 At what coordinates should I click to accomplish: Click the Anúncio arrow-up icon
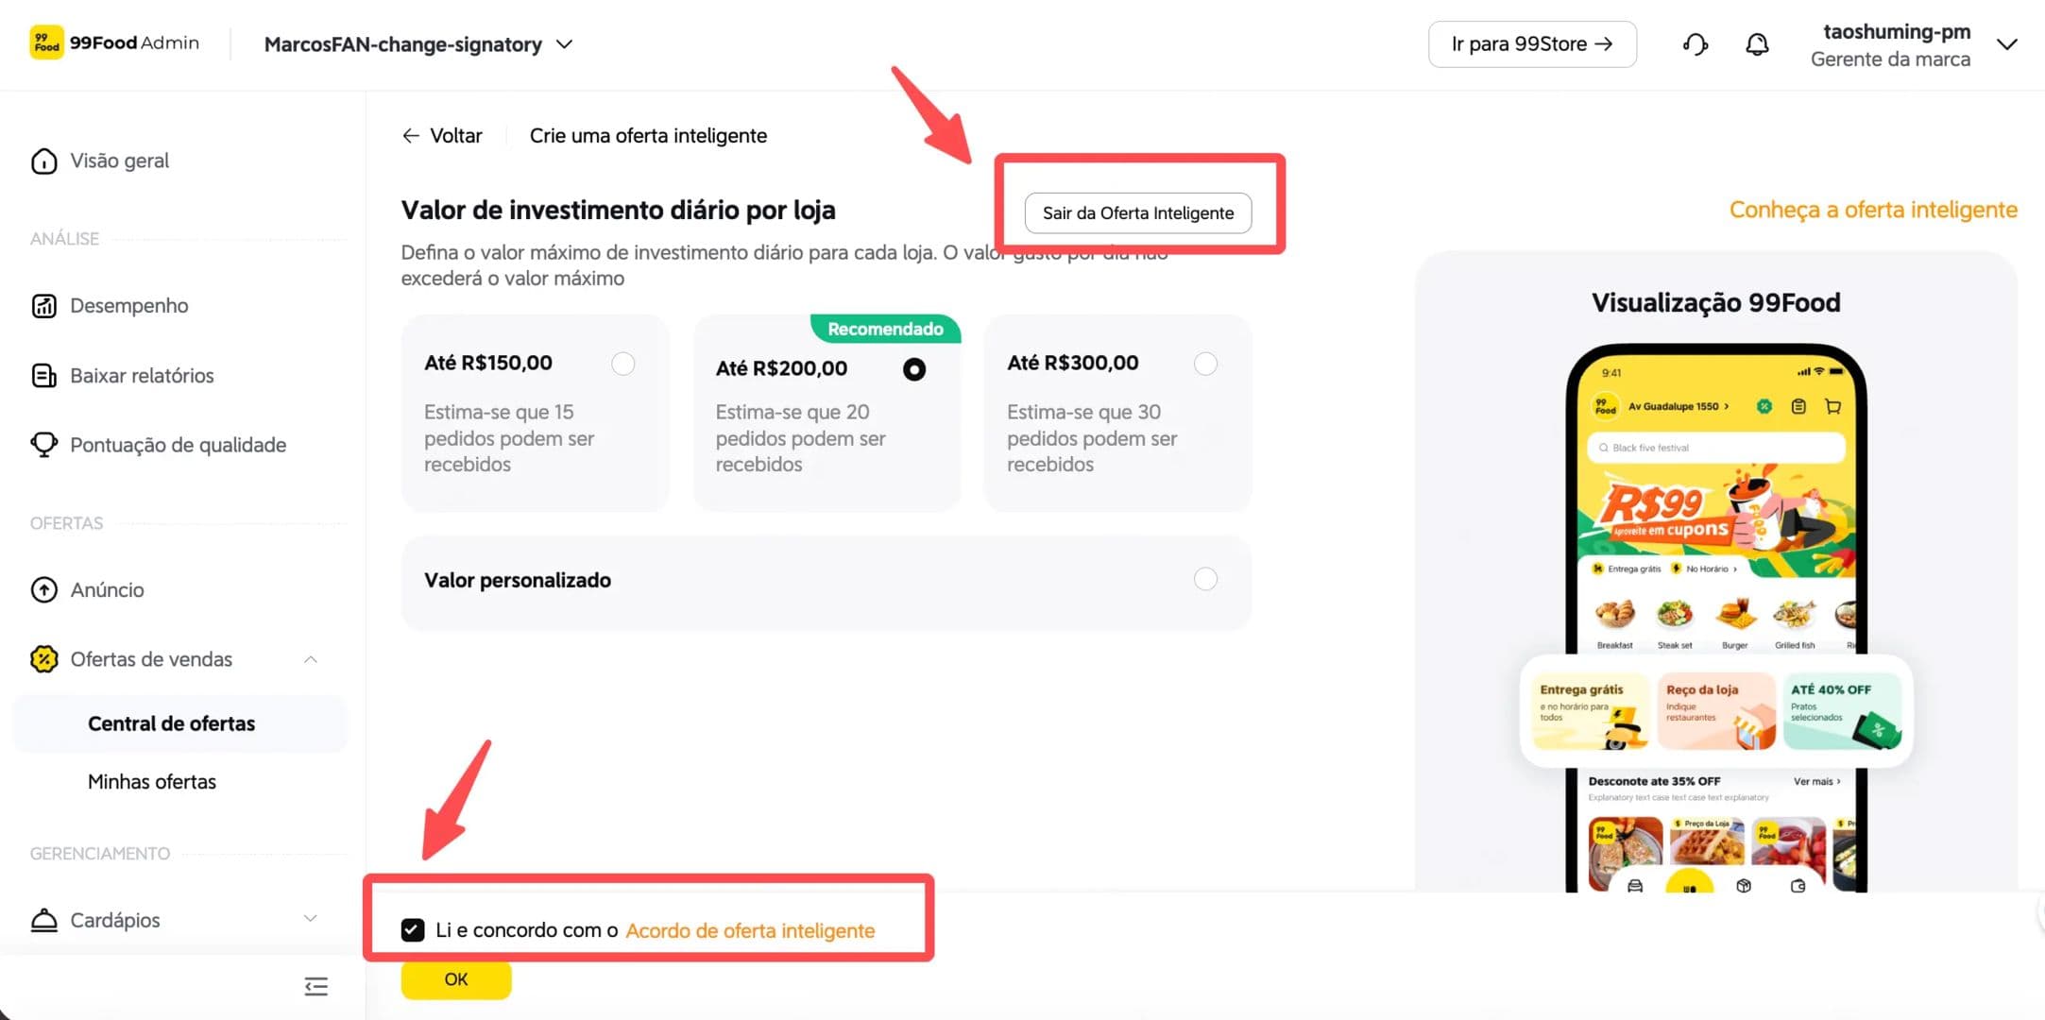click(x=43, y=590)
